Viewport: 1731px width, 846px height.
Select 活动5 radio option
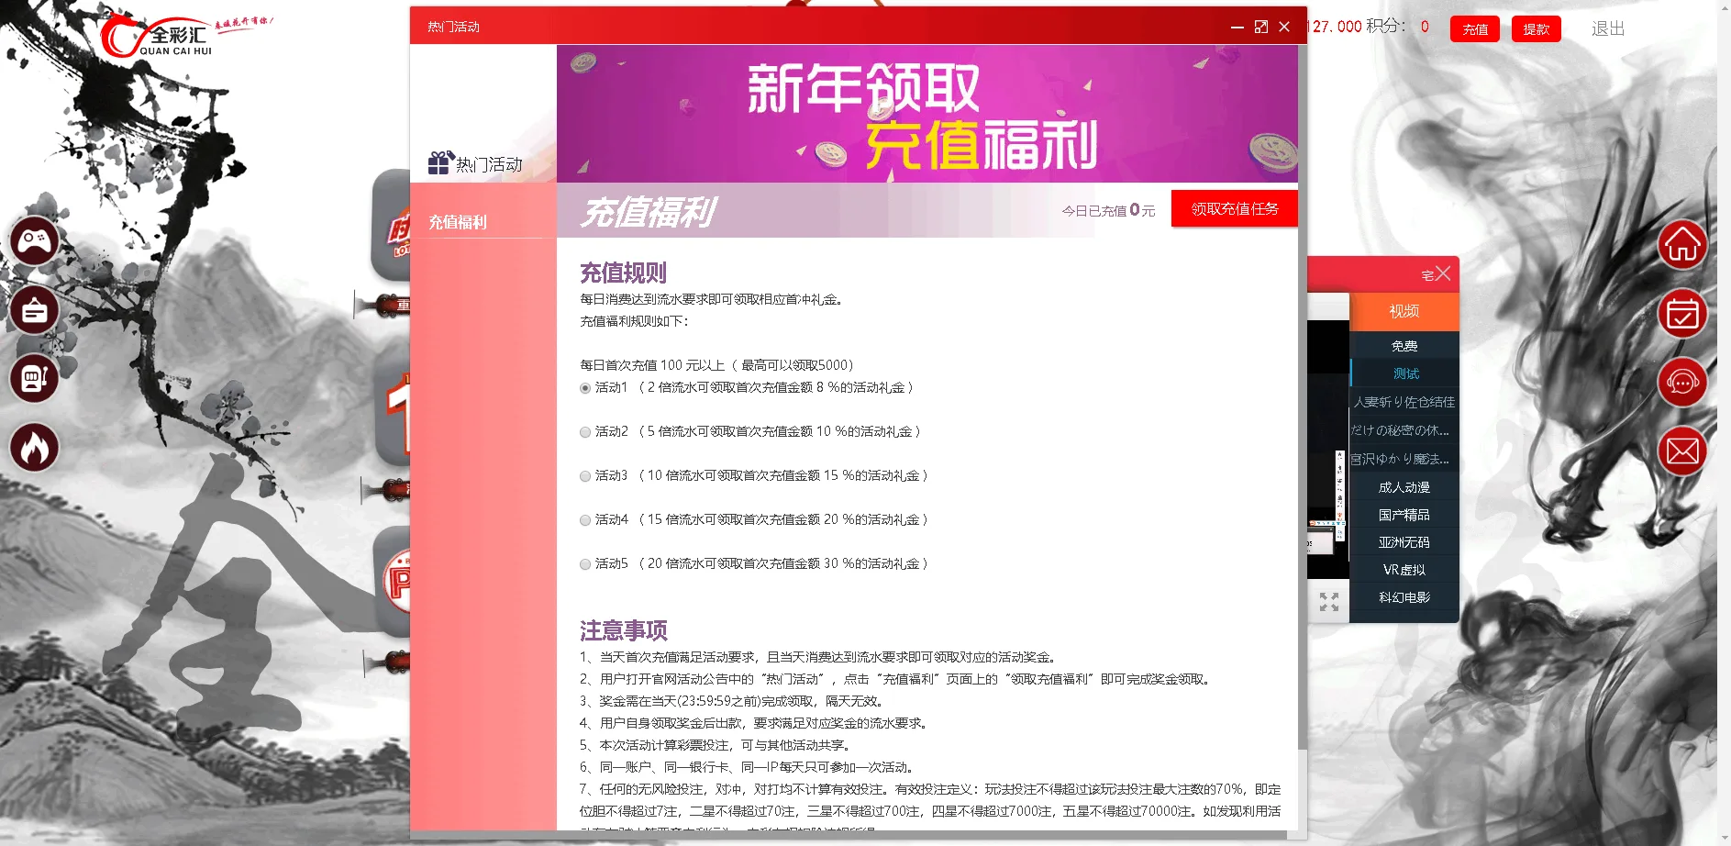click(x=585, y=564)
